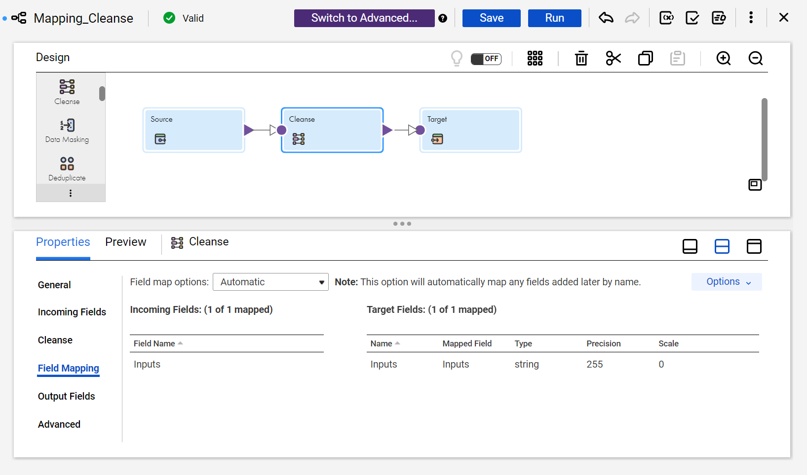This screenshot has width=807, height=475.
Task: Open the three-dot actions menu
Action: click(x=751, y=18)
